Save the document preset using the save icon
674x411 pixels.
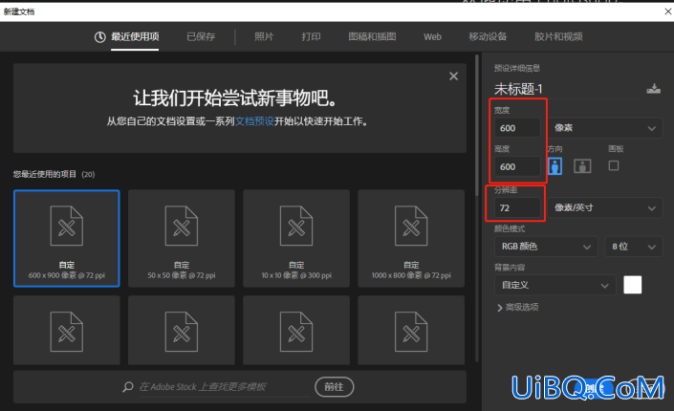pyautogui.click(x=653, y=89)
